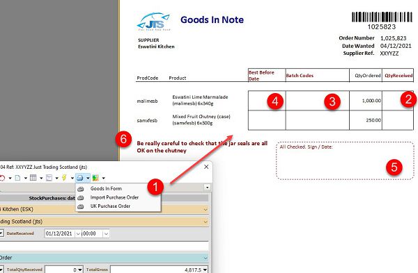
Task: Expand the DateReceived date picker arrow
Action: point(78,234)
